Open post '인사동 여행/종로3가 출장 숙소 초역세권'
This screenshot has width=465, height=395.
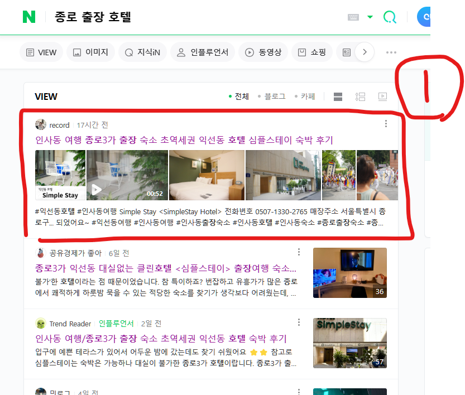point(161,339)
